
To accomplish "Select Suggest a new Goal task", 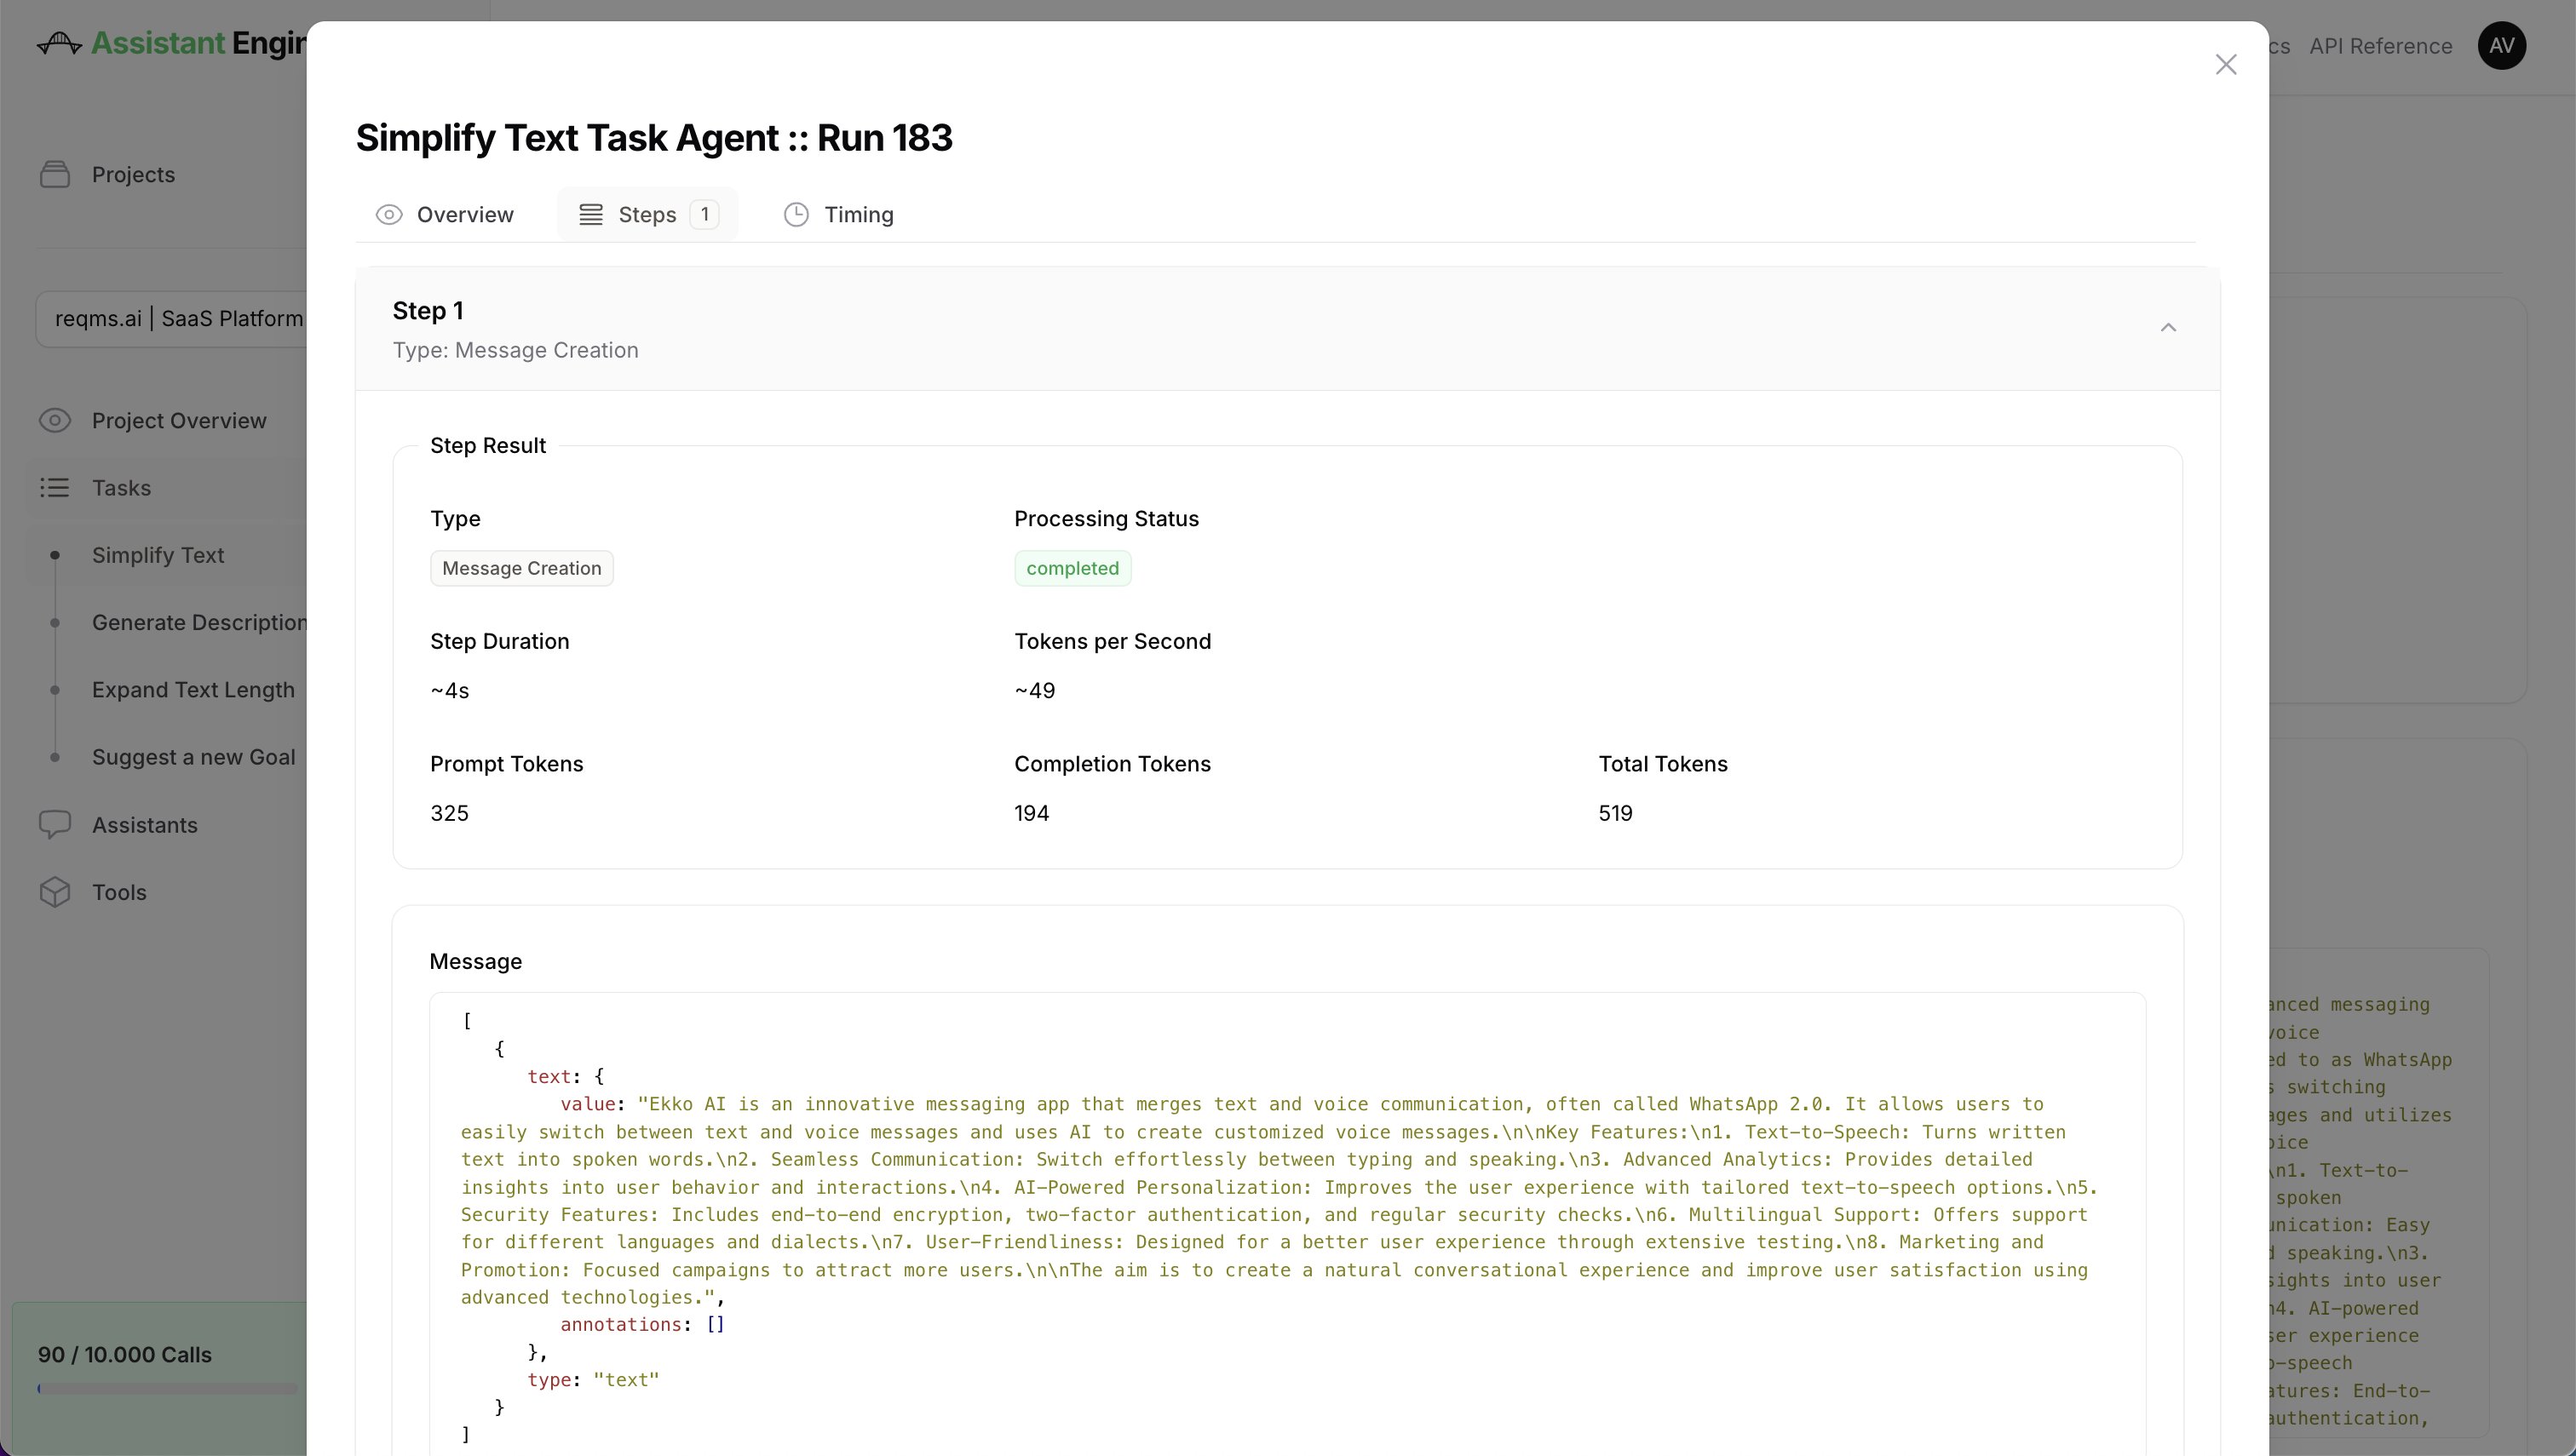I will 193,757.
